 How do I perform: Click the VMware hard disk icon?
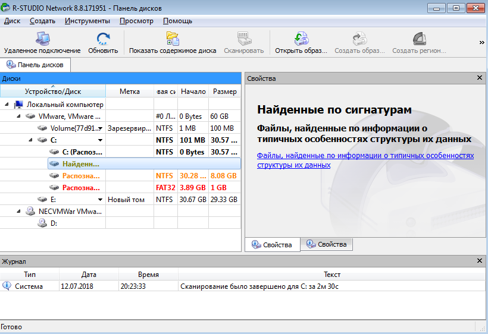(30, 116)
